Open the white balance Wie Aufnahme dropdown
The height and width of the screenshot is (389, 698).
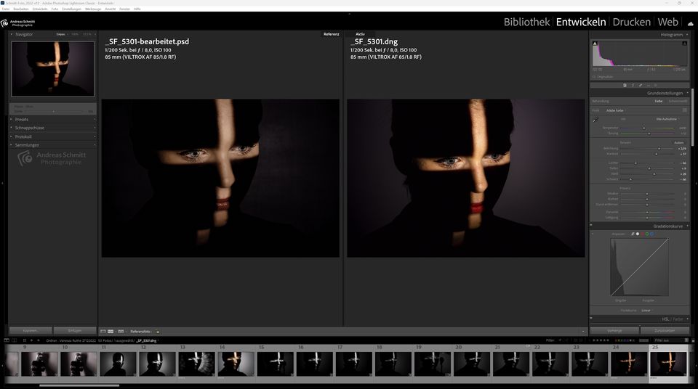[667, 119]
